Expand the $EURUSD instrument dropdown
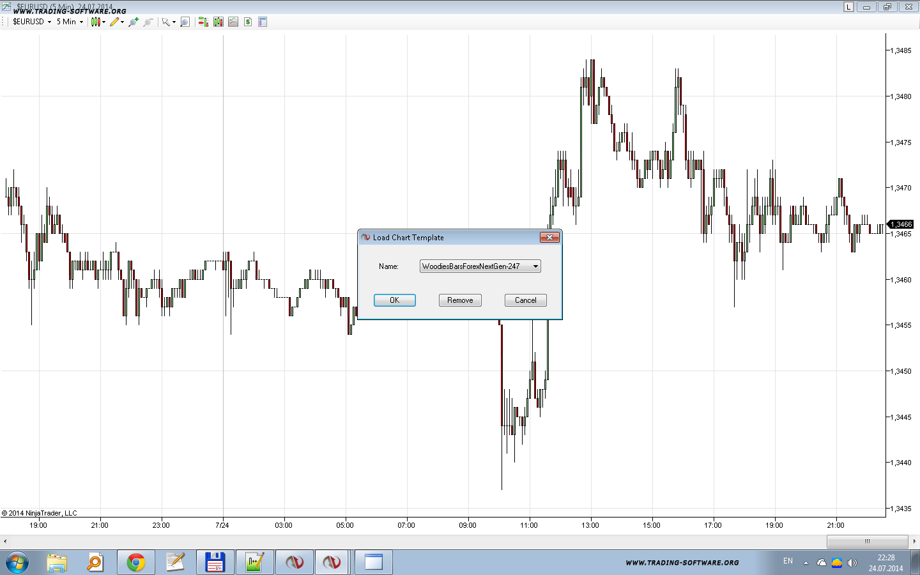Image resolution: width=920 pixels, height=575 pixels. coord(32,22)
